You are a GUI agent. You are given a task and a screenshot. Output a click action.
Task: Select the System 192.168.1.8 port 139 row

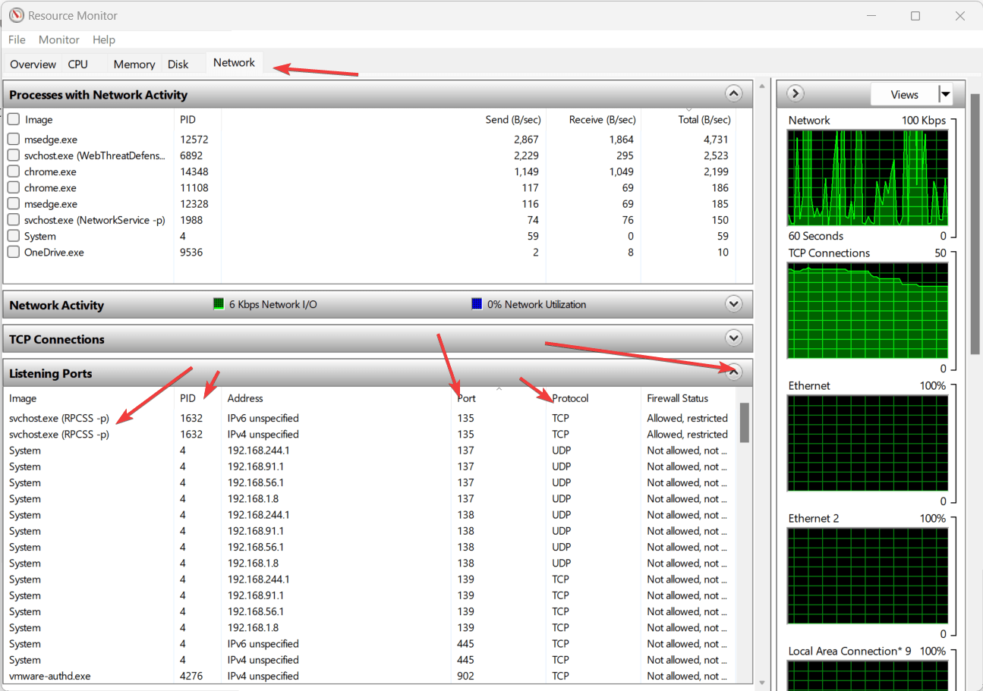coord(371,627)
